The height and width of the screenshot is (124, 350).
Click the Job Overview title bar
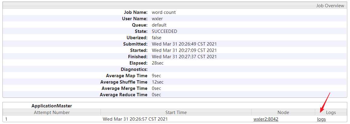[x=330, y=6]
